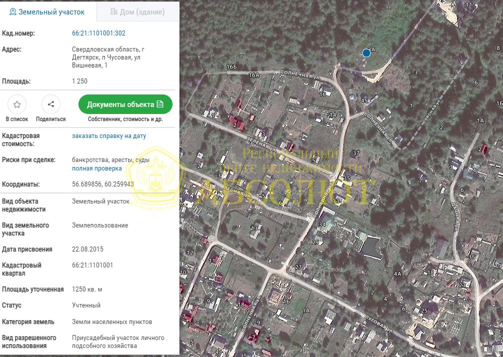Click the 1250 кв. м refined area value
The height and width of the screenshot is (357, 503).
click(87, 289)
